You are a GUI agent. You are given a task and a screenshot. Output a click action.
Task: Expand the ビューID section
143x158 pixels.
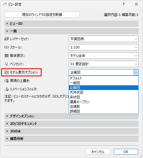point(71,24)
